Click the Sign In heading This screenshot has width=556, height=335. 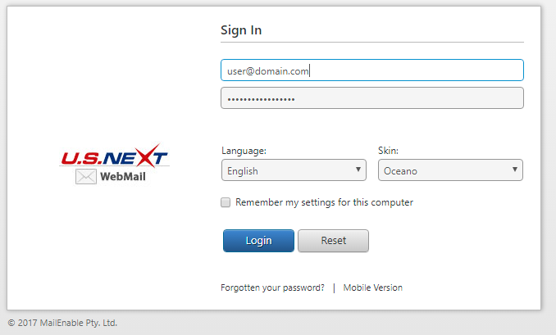(241, 30)
